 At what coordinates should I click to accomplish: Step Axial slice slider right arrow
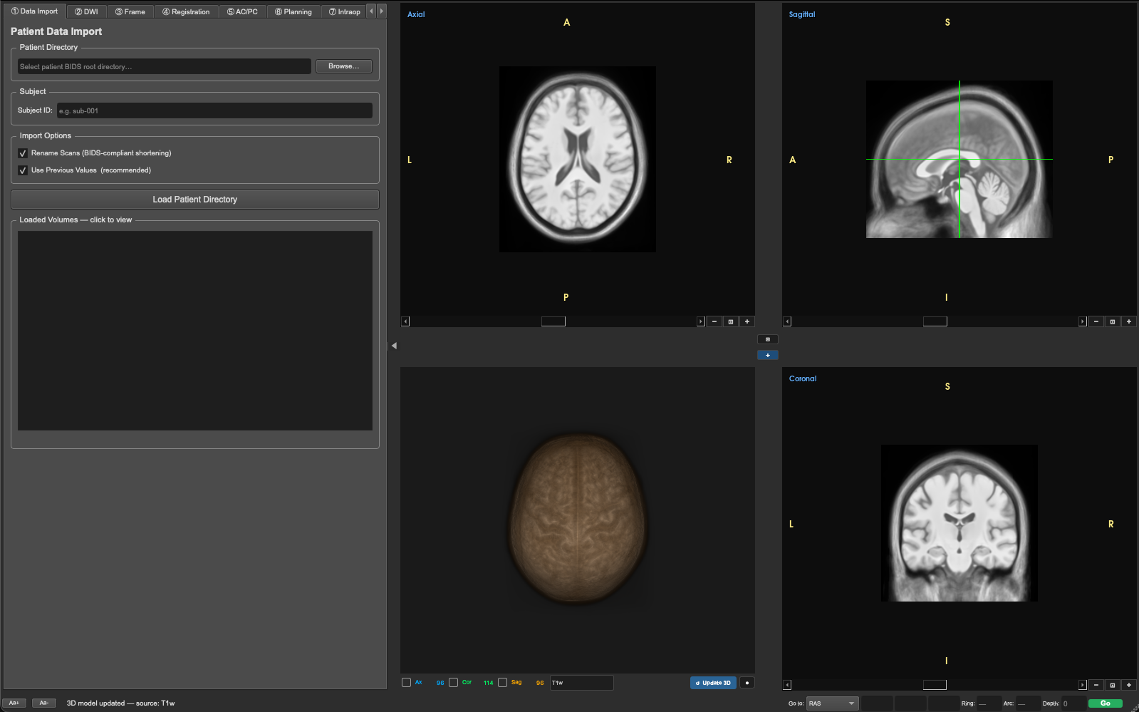click(x=700, y=321)
